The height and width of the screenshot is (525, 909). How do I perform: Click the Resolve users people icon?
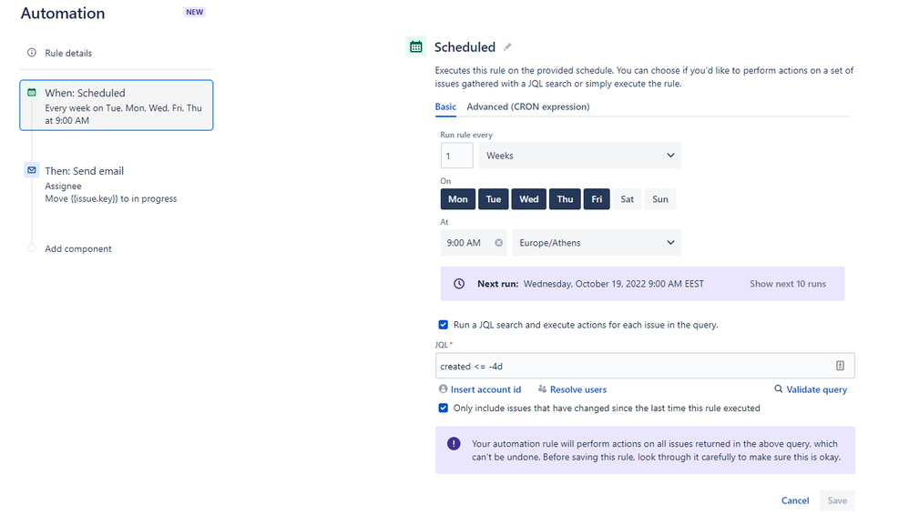pyautogui.click(x=541, y=389)
